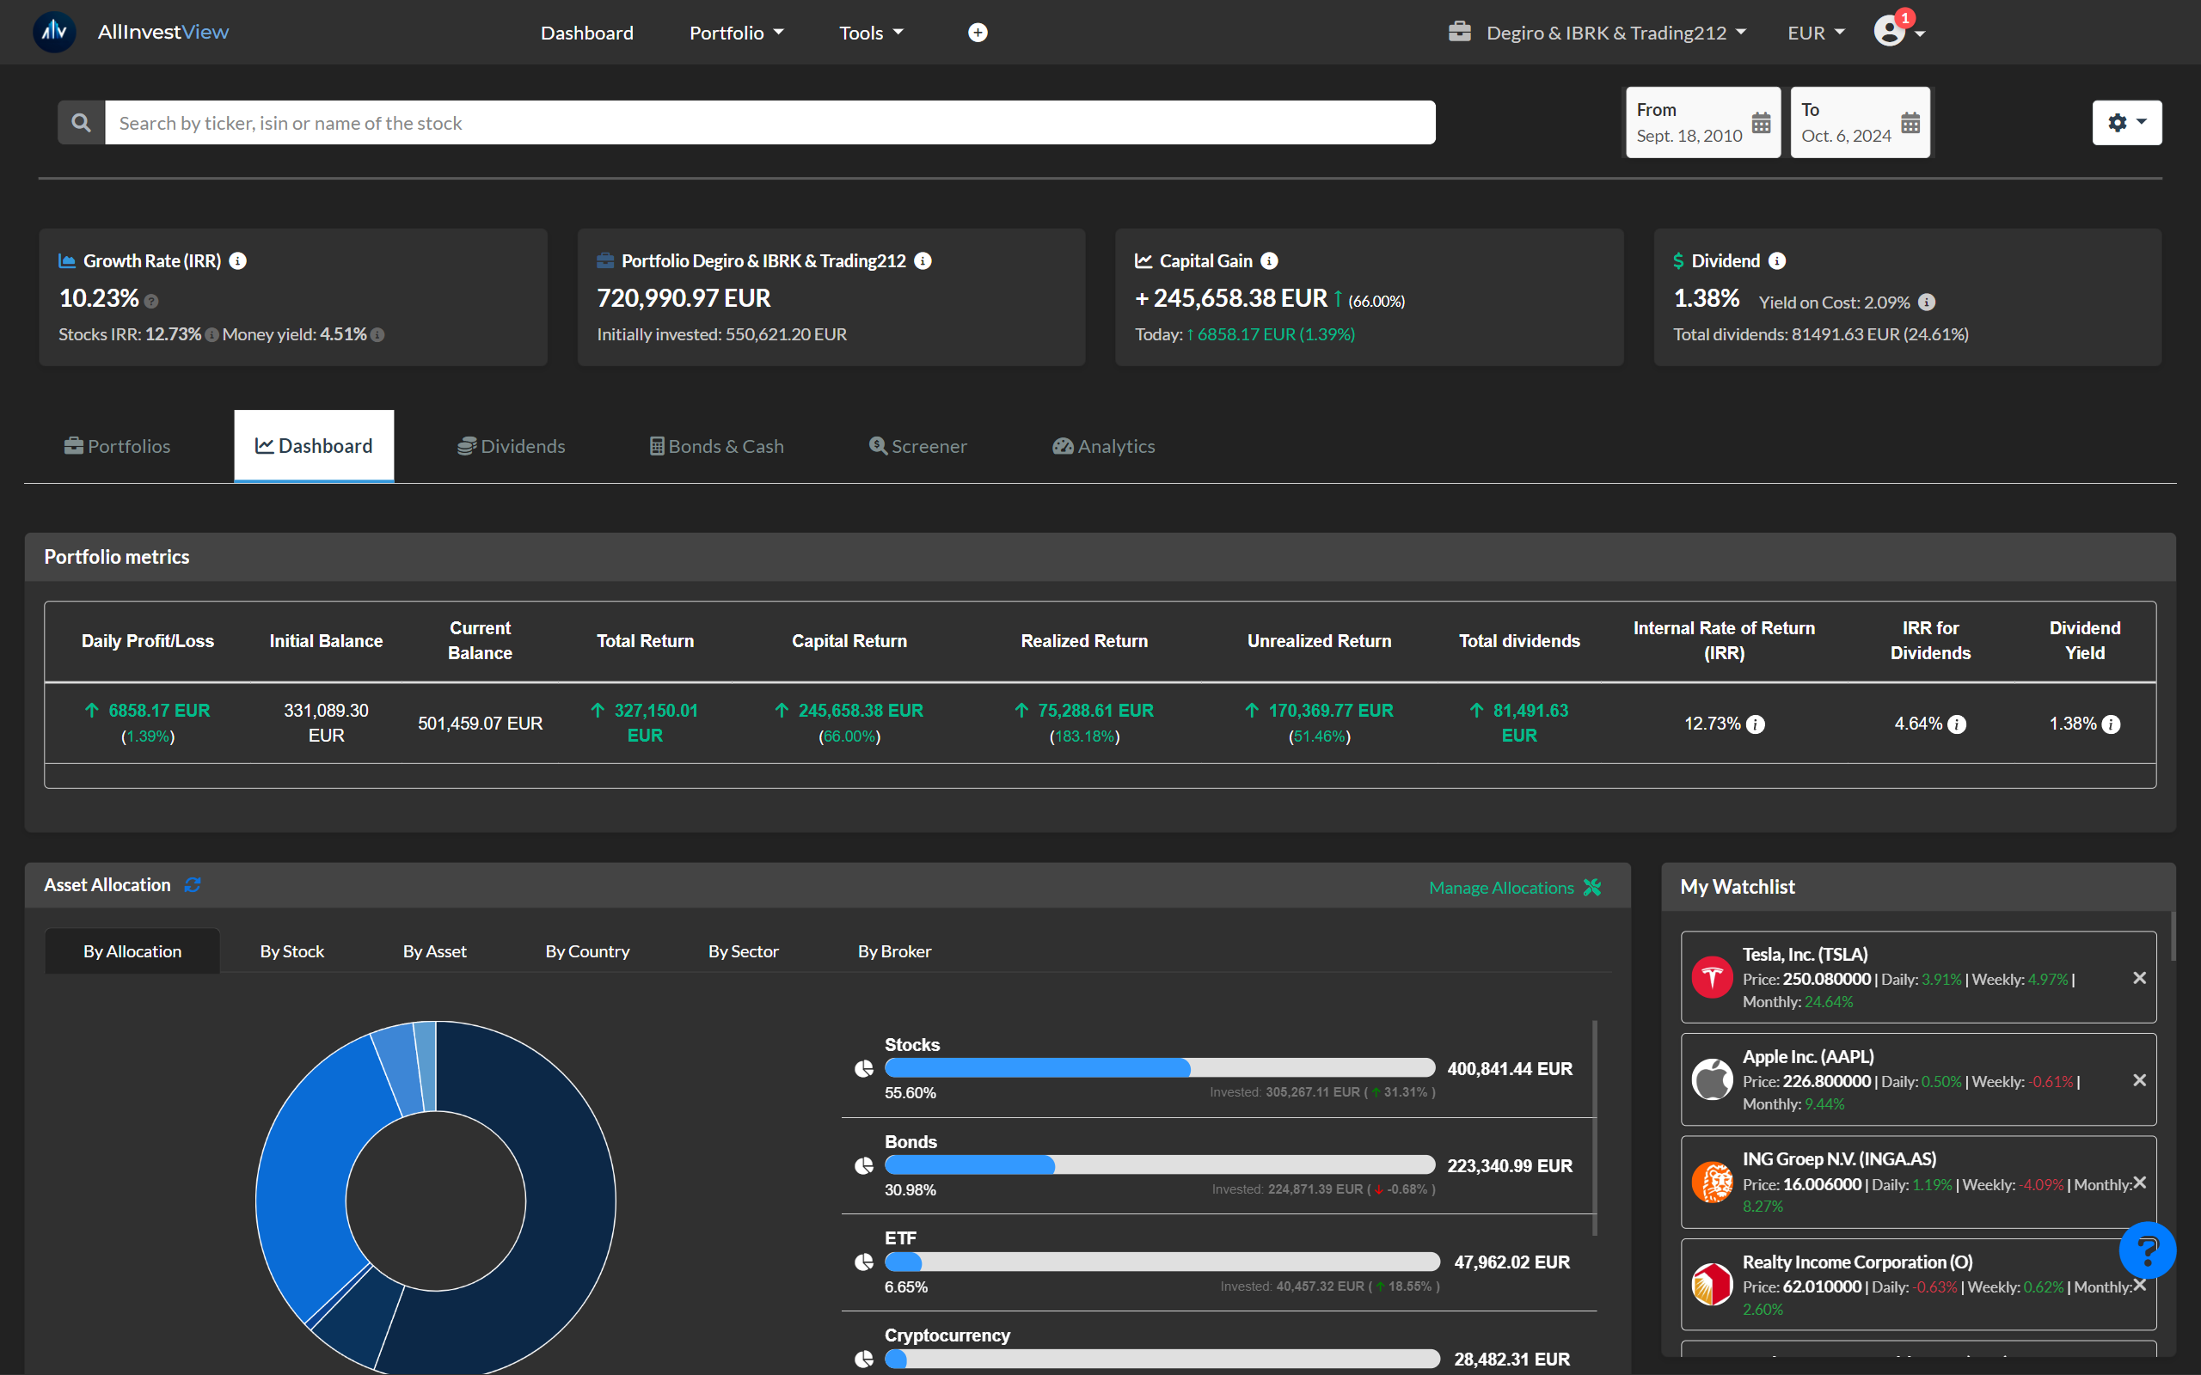Click the pie icon next to Stocks
Image resolution: width=2201 pixels, height=1375 pixels.
tap(864, 1068)
